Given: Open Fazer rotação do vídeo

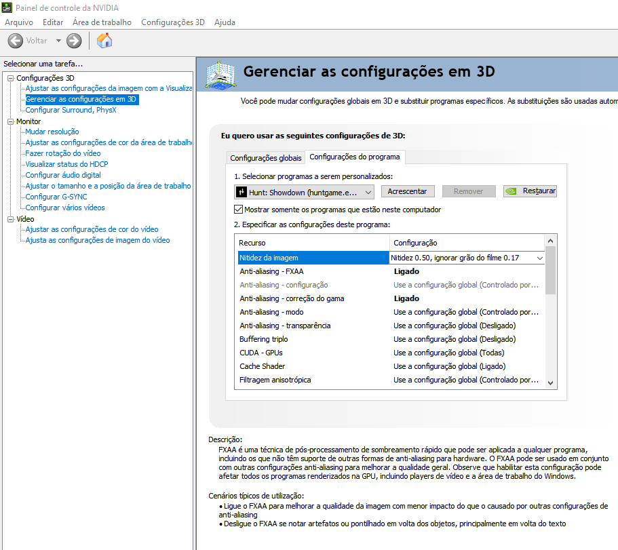Looking at the screenshot, I should pos(63,153).
